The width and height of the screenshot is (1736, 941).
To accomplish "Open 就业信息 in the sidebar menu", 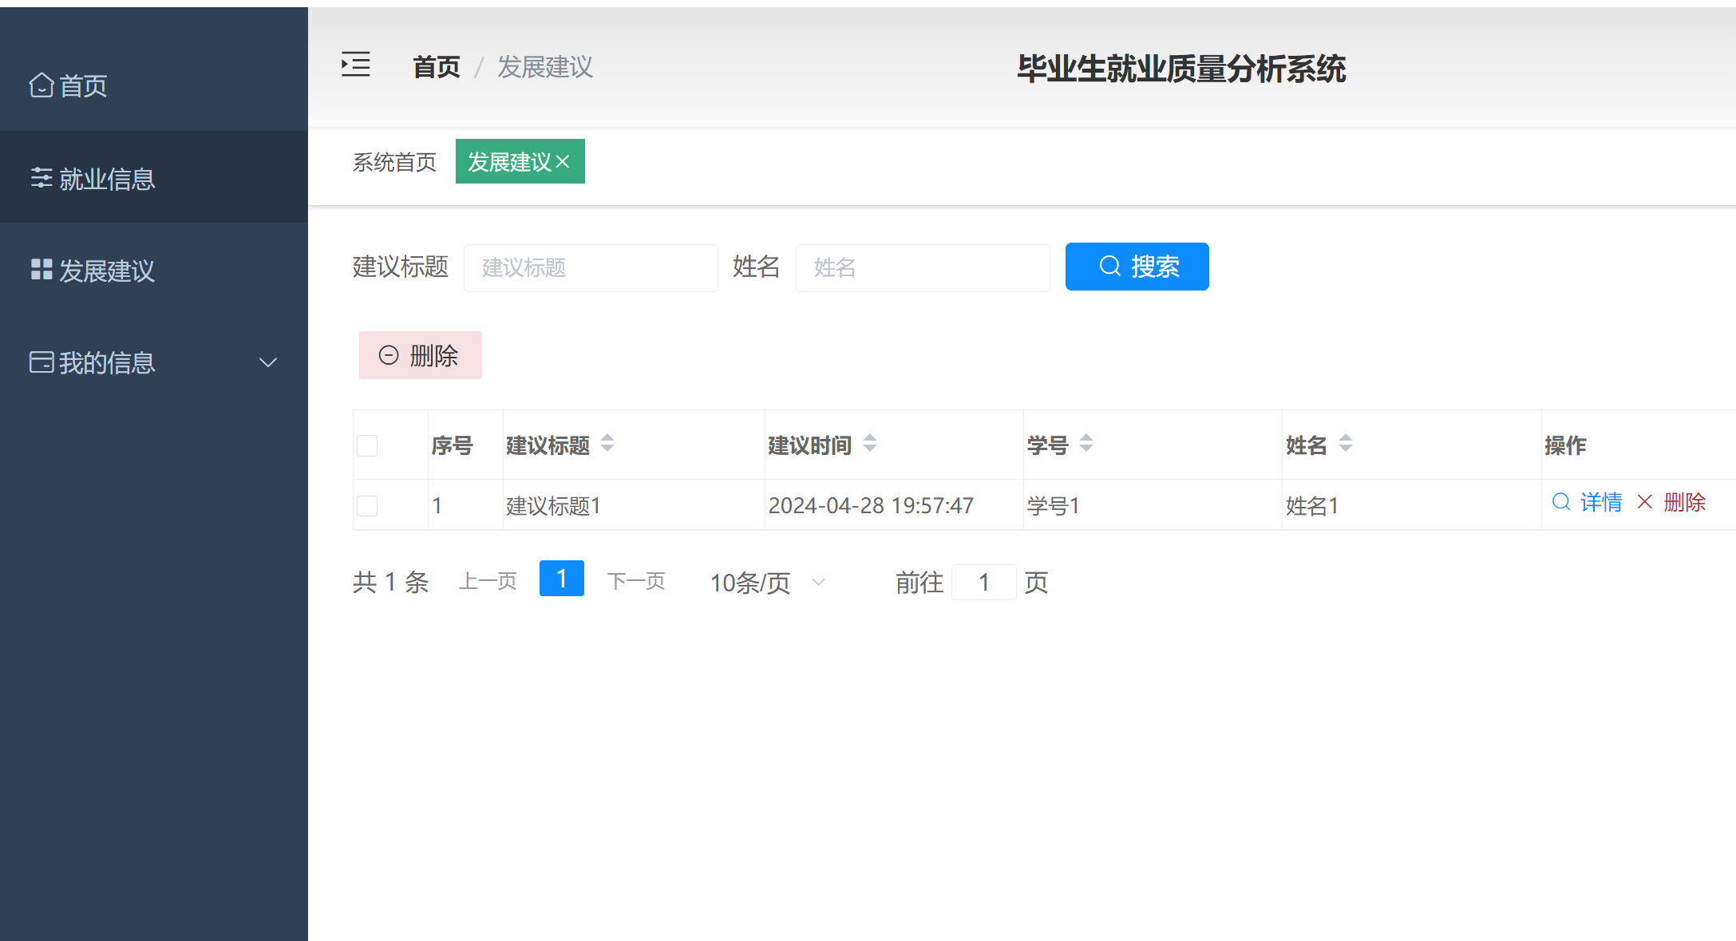I will tap(154, 177).
